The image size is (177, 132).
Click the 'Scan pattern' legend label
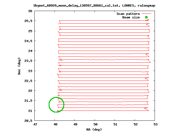(x=128, y=14)
